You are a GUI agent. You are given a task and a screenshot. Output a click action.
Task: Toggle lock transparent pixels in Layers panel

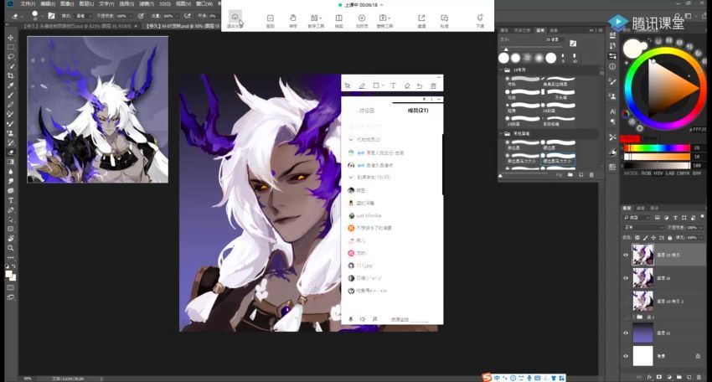[637, 238]
